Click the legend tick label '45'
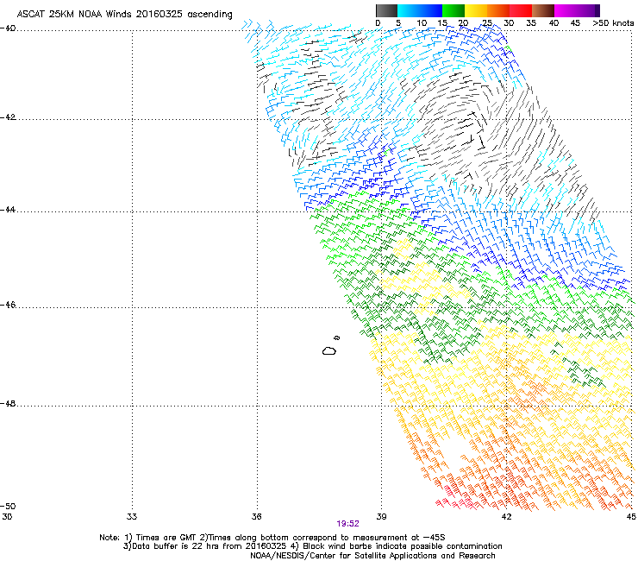This screenshot has height=561, width=638. (575, 23)
